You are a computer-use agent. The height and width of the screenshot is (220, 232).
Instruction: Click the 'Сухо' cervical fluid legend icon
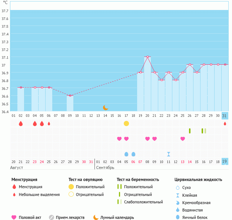click(x=178, y=187)
